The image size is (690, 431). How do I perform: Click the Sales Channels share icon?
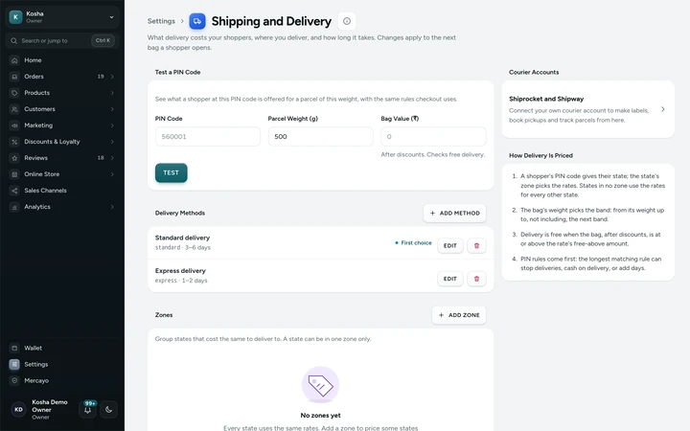tap(14, 191)
